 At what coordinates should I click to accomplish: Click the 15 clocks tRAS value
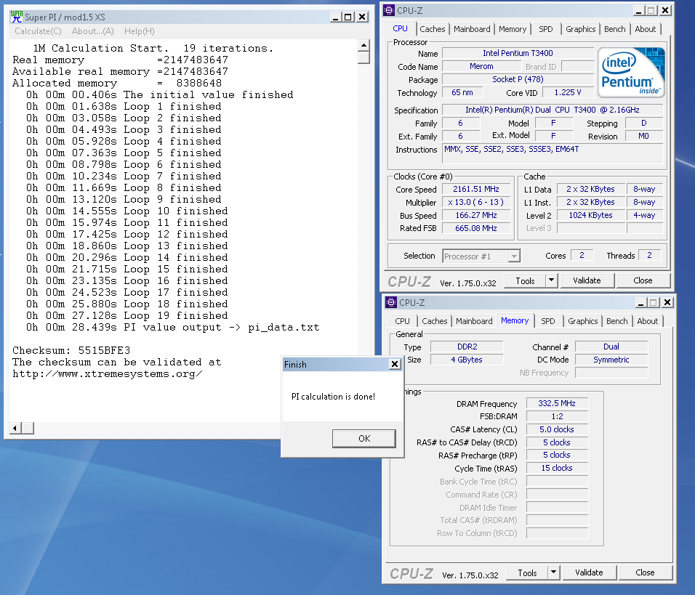coord(557,469)
